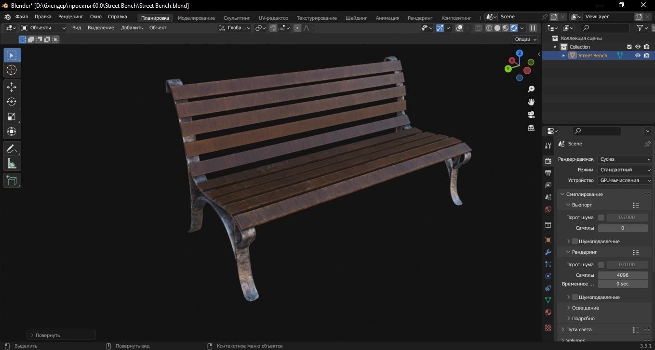Open the Object properties tab icon
Viewport: 655px width, 350px height.
pos(548,240)
